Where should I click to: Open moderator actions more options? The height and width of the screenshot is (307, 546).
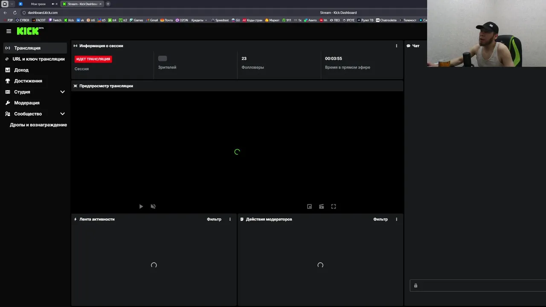click(396, 219)
